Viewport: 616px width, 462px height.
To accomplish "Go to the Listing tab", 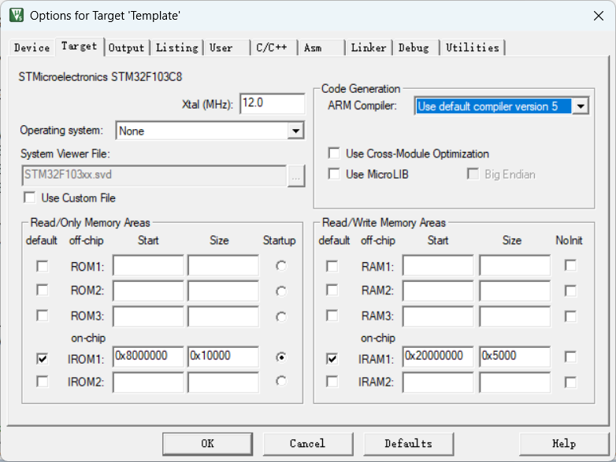I will tap(176, 47).
